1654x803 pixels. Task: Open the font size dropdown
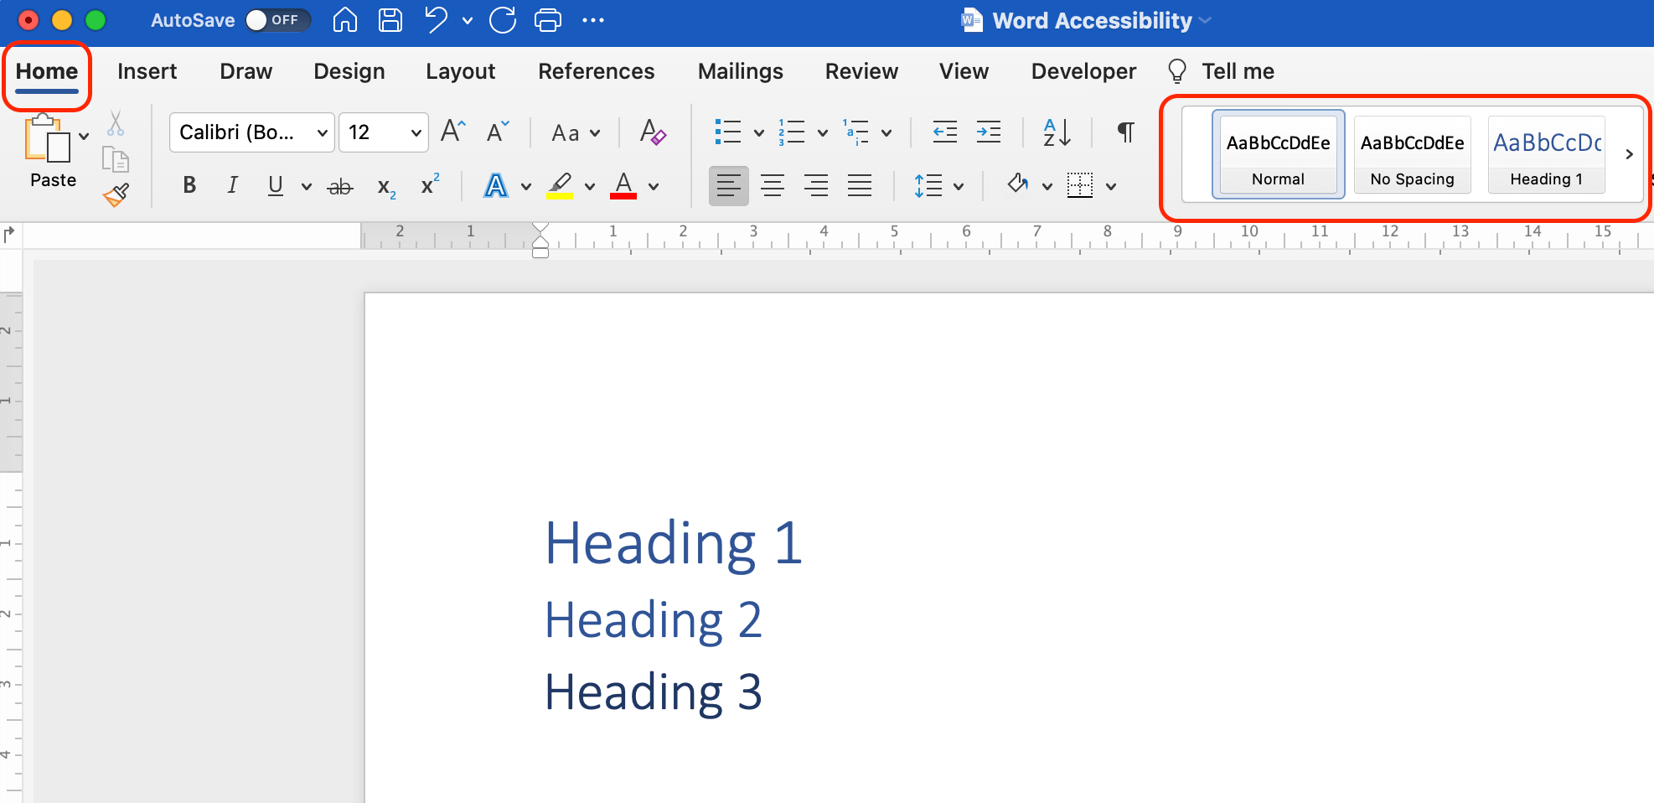(x=415, y=132)
